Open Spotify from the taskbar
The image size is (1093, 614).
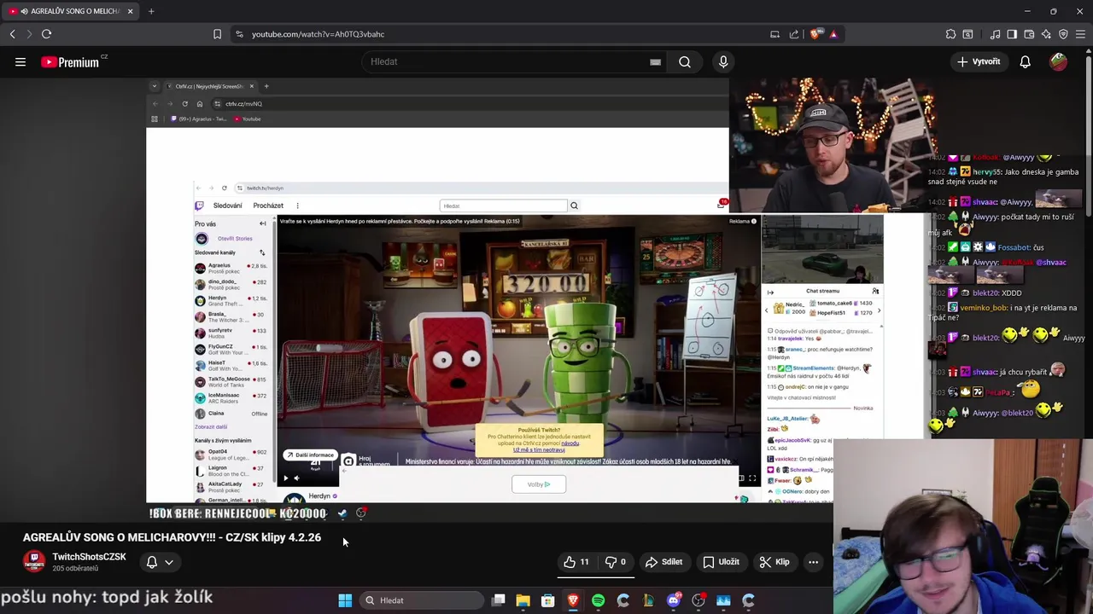pos(598,600)
